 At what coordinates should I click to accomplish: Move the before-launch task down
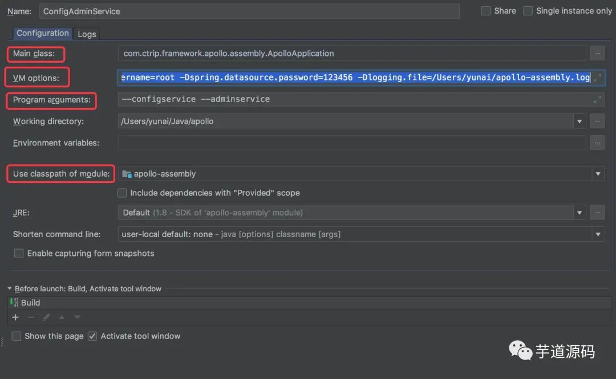(x=77, y=317)
